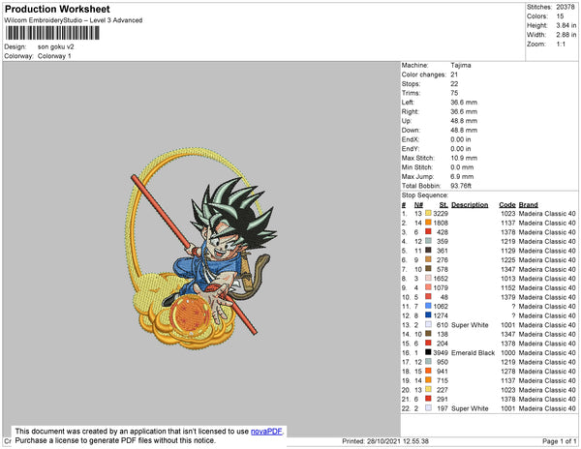The height and width of the screenshot is (449, 581).
Task: Click the barcode under the worksheet title
Action: pyautogui.click(x=52, y=33)
